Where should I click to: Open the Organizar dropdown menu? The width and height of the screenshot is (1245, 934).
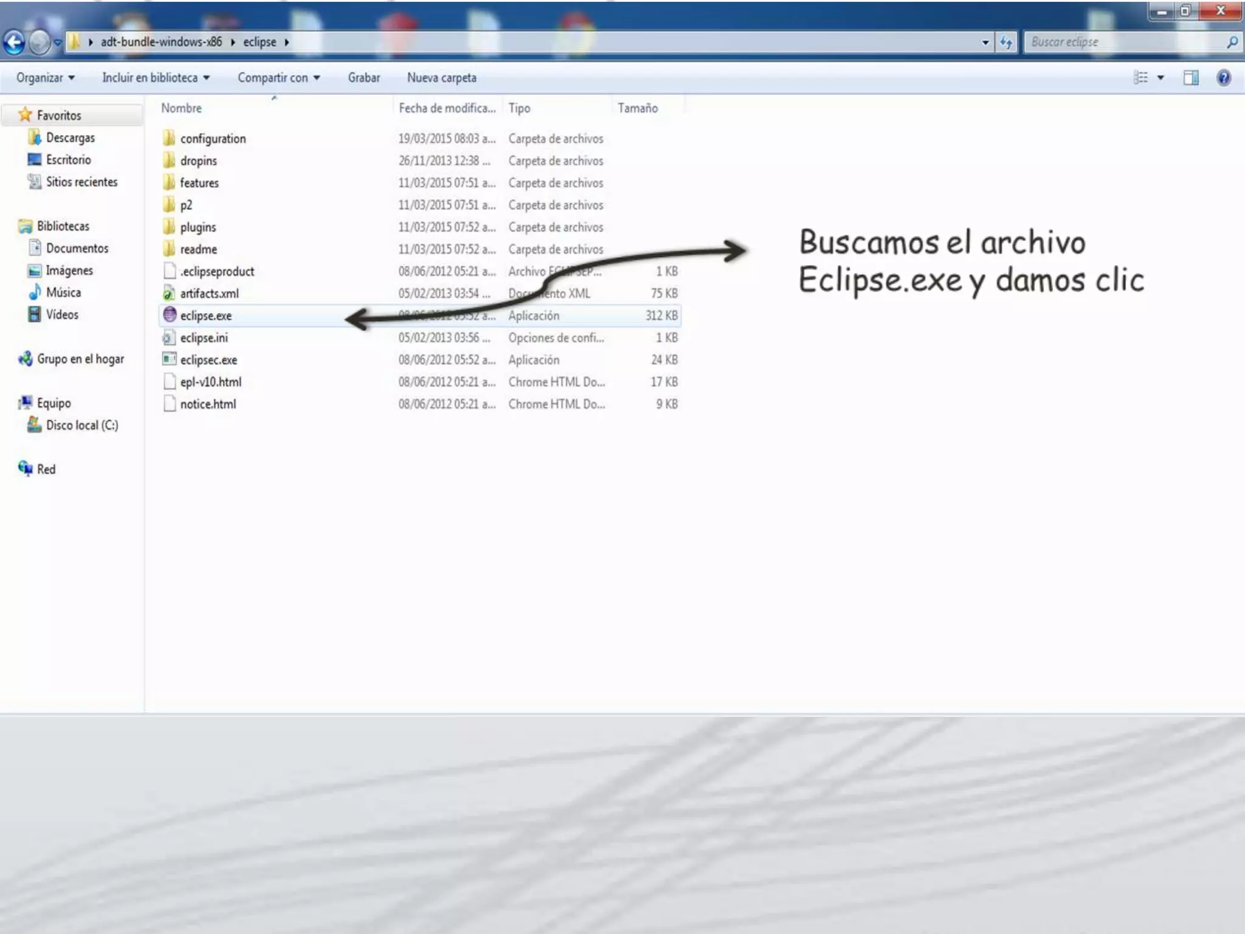(x=46, y=78)
